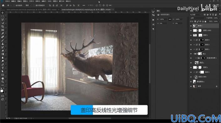The image size is (221, 123).
Task: Hide the 图层 4 layer
Action: (x=191, y=26)
